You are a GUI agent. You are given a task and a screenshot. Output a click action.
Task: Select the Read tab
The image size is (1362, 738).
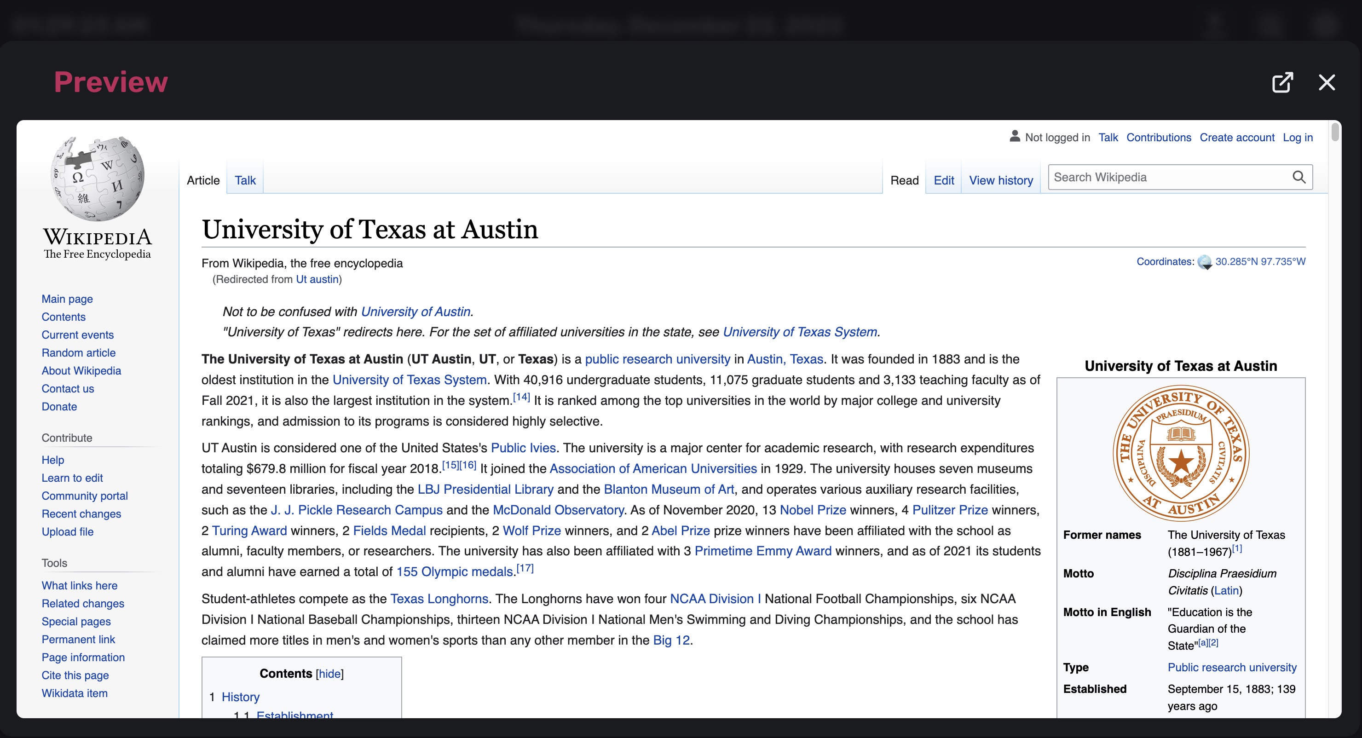pos(904,180)
